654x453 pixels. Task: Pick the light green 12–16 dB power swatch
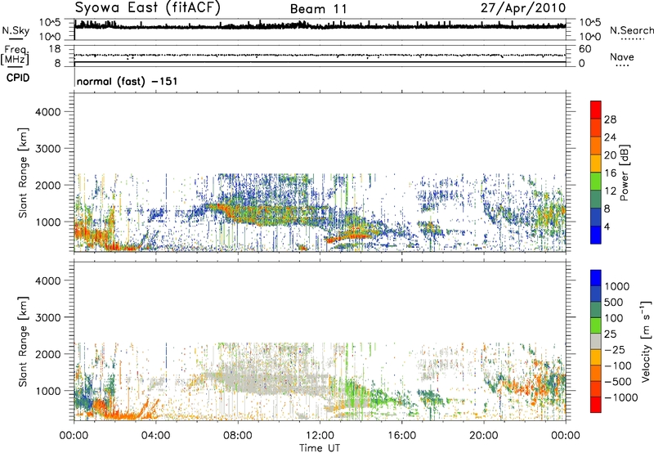596,182
